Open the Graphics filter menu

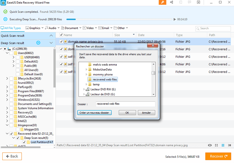[x=42, y=28]
